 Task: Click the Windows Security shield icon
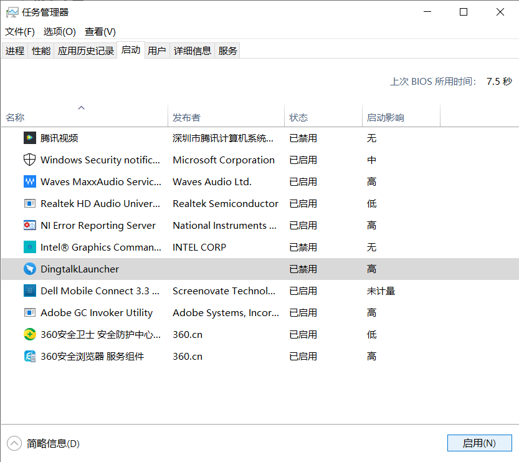[x=30, y=160]
